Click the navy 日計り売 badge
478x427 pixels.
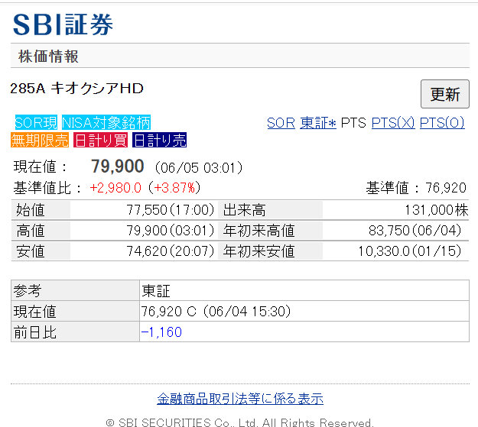tap(159, 140)
